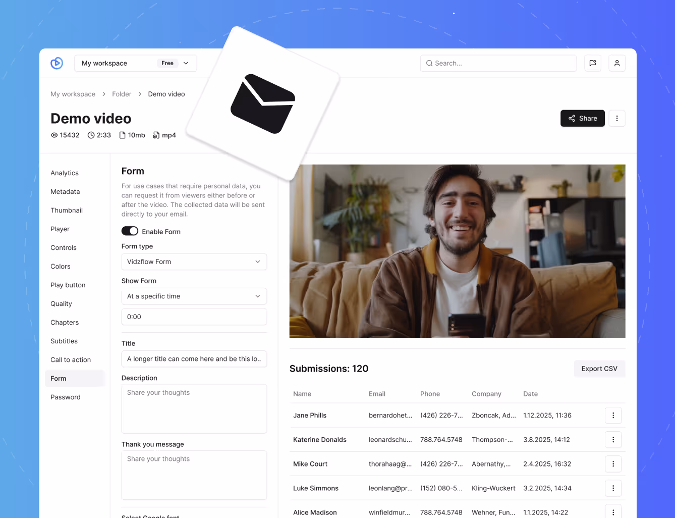Click the Free plan badge

167,63
